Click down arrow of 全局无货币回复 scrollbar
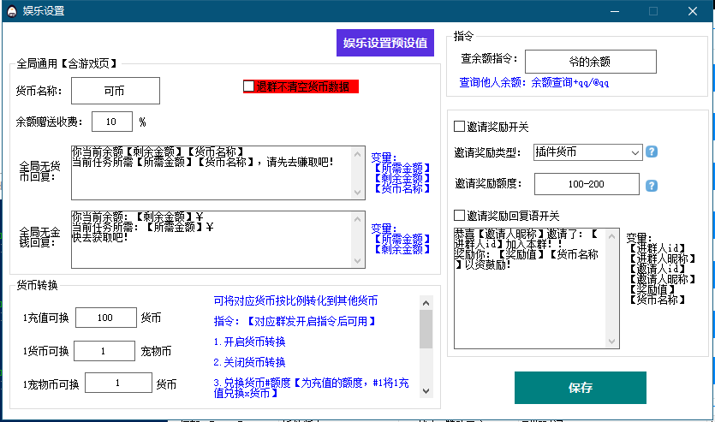Screen dimensions: 715x422 [x=358, y=193]
